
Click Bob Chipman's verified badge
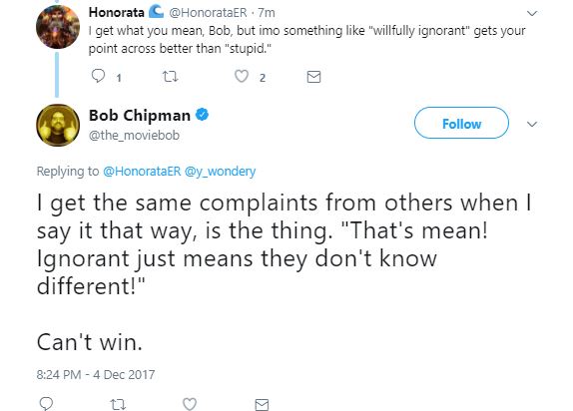(x=202, y=115)
